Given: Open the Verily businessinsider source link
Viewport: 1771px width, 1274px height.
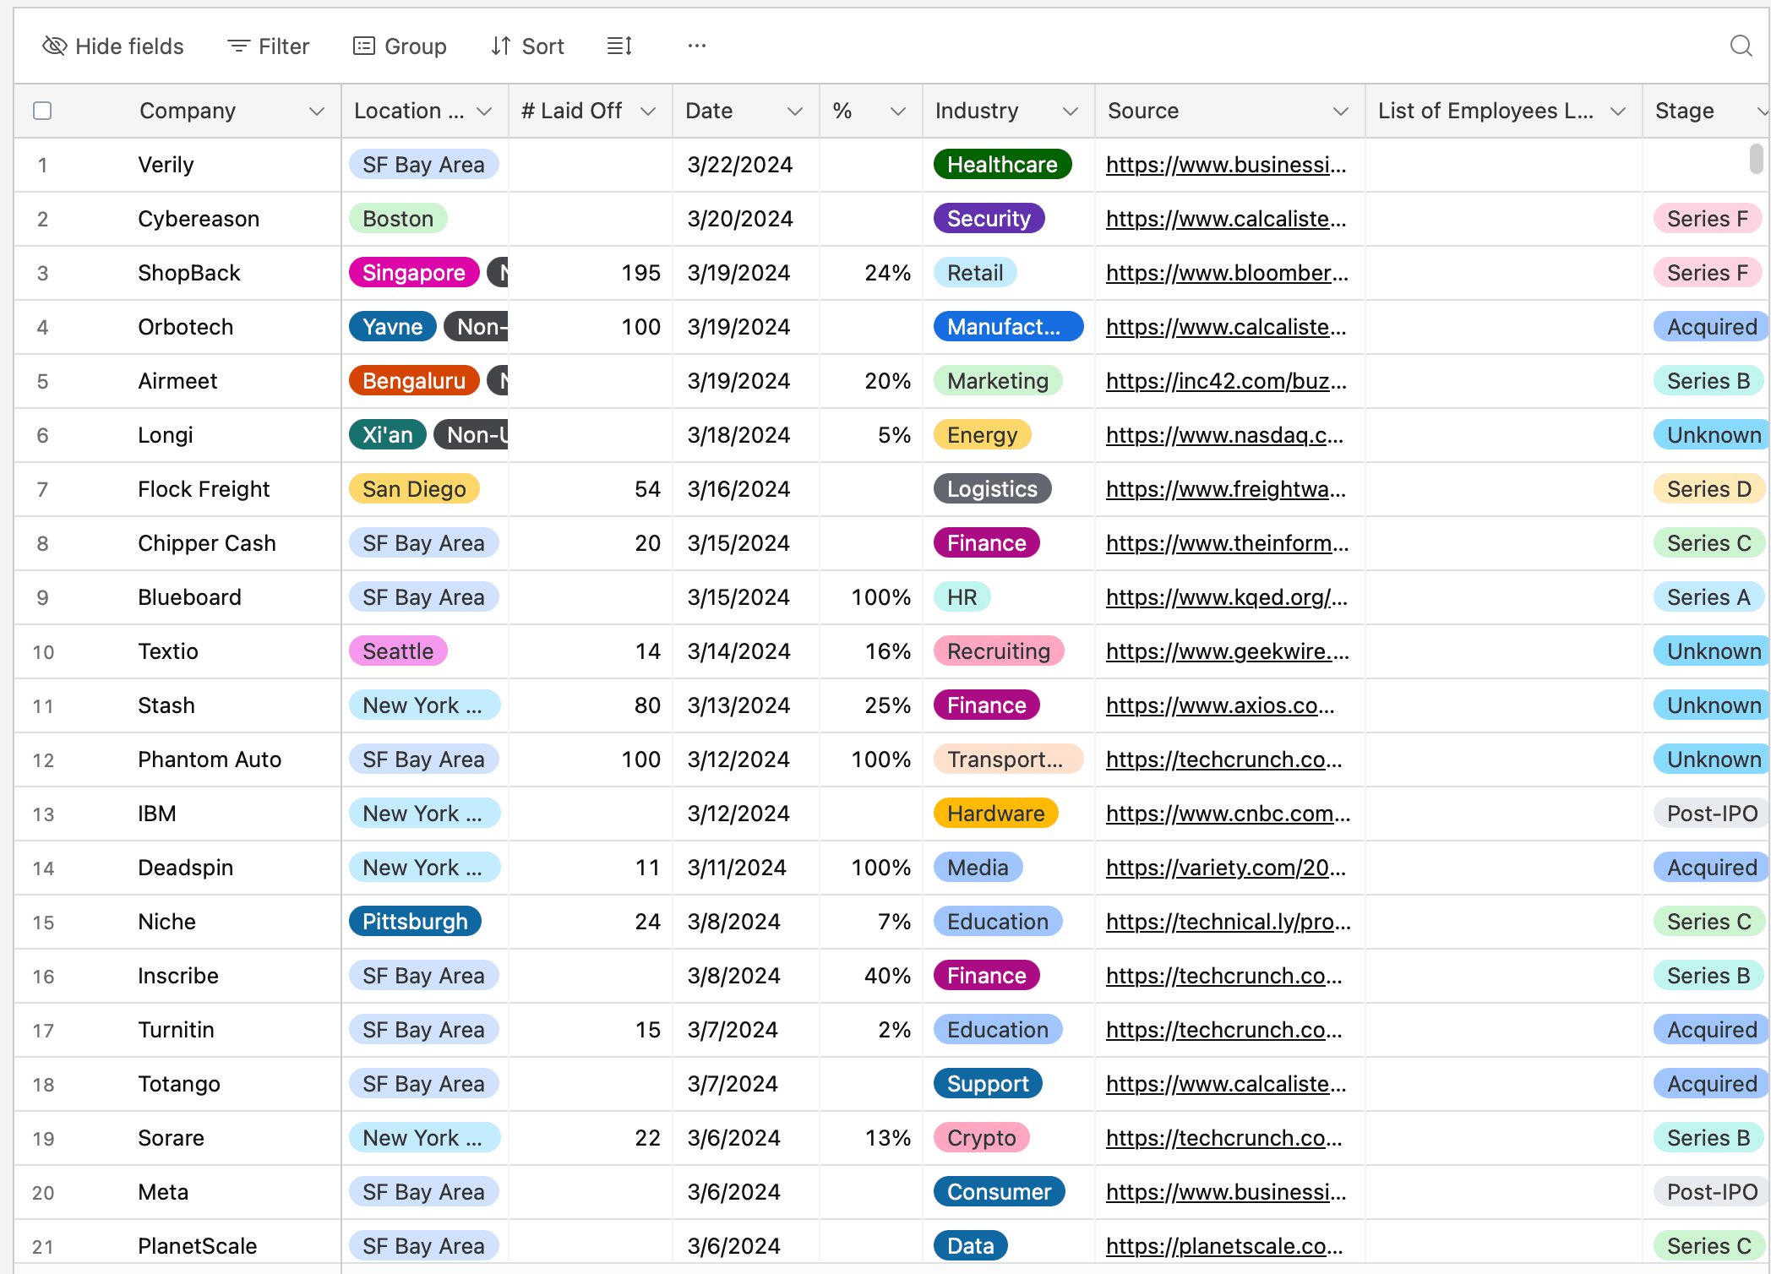Looking at the screenshot, I should point(1225,165).
